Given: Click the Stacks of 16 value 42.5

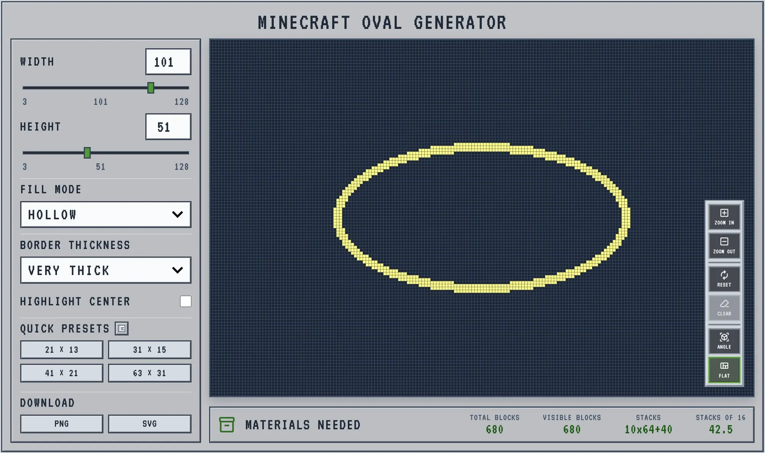Looking at the screenshot, I should [x=721, y=430].
